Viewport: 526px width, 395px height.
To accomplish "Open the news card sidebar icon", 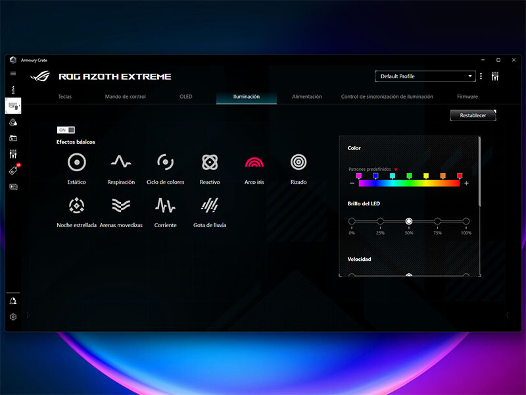I will coord(13,187).
